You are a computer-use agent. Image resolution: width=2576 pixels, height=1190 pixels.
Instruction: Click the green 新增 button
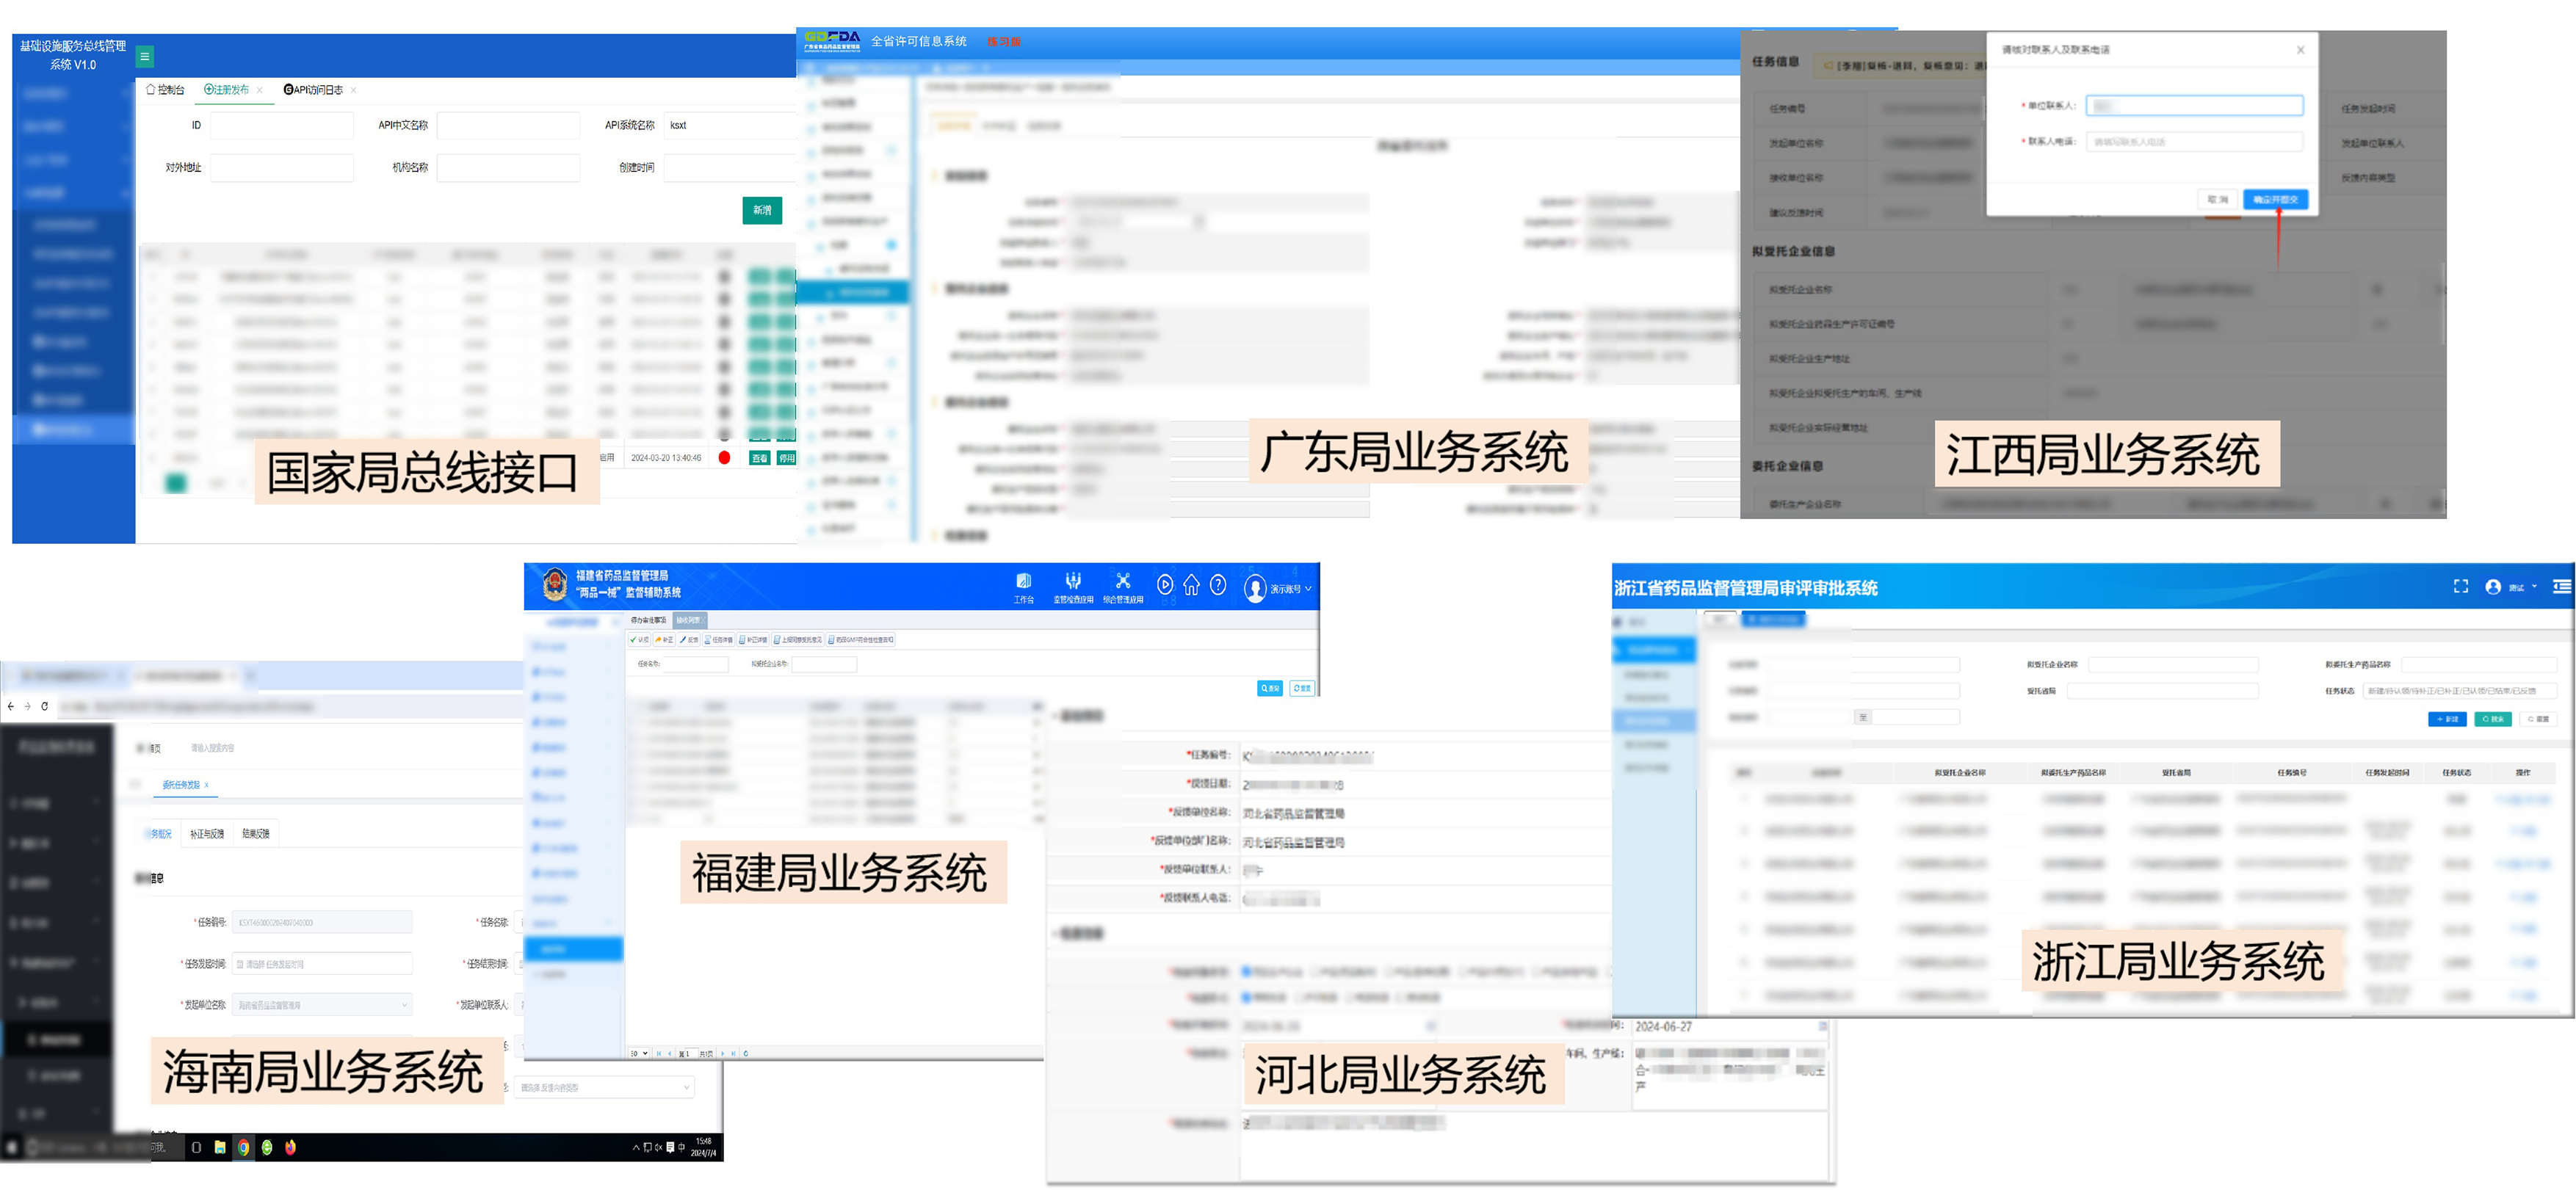click(x=762, y=210)
